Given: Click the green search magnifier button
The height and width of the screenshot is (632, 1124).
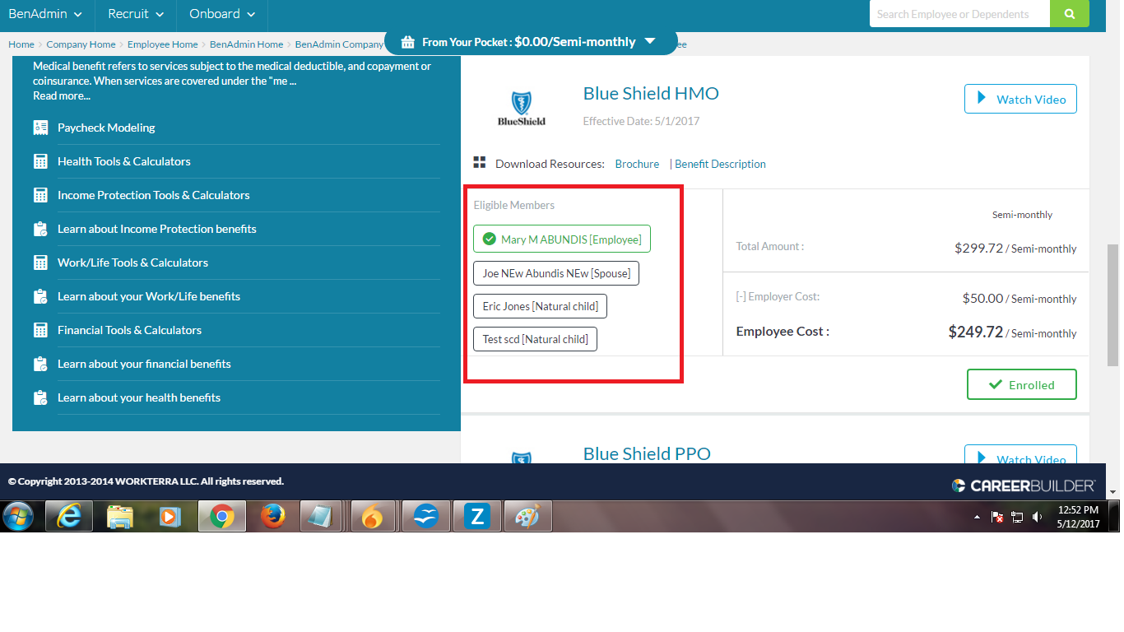Looking at the screenshot, I should 1069,14.
